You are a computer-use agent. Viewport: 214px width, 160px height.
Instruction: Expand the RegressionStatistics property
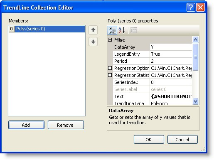(110, 75)
